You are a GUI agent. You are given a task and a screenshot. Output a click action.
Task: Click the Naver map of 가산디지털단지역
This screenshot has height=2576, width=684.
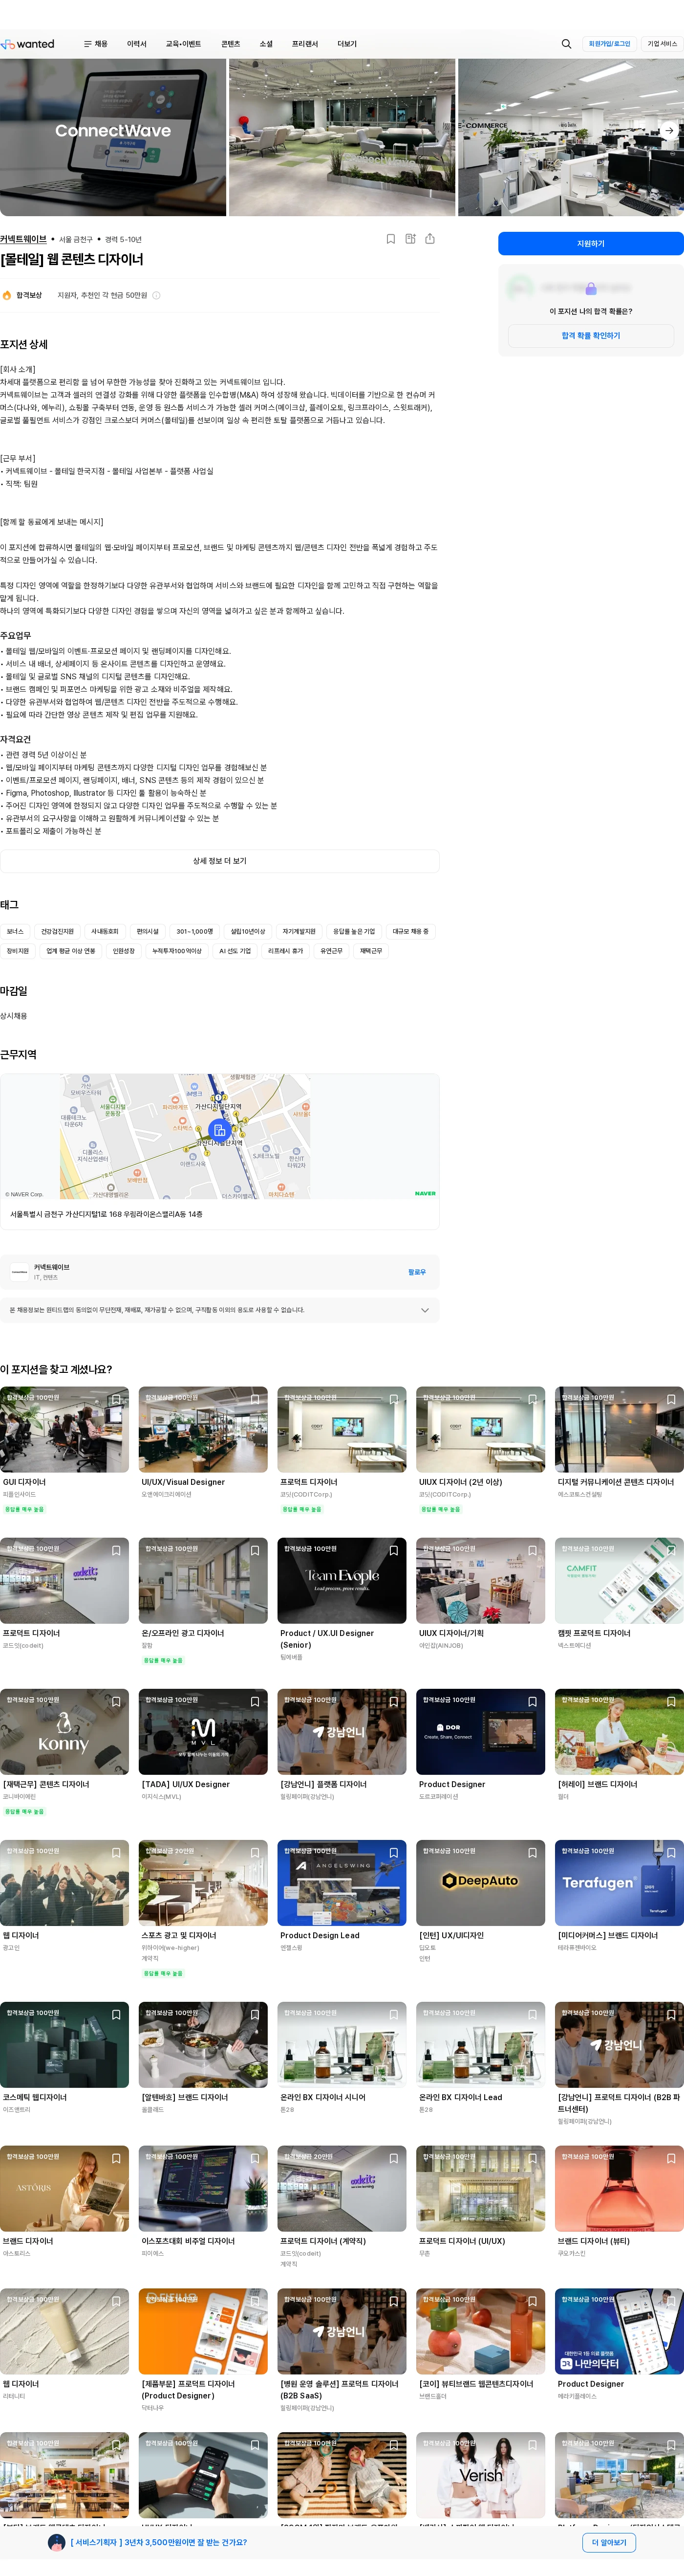point(220,1136)
